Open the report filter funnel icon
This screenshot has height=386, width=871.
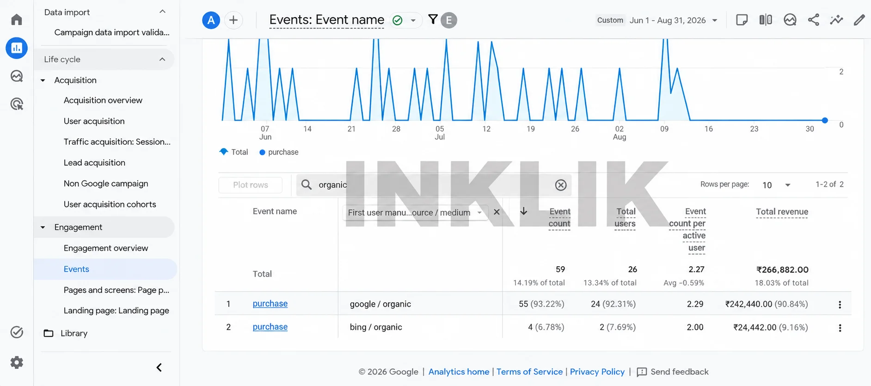[433, 19]
